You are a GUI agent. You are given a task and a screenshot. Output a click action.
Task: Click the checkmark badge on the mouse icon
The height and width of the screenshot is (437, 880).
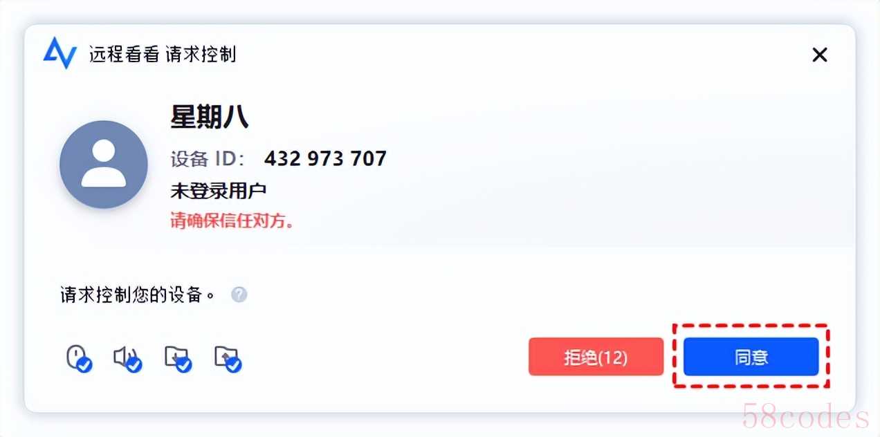pyautogui.click(x=84, y=364)
